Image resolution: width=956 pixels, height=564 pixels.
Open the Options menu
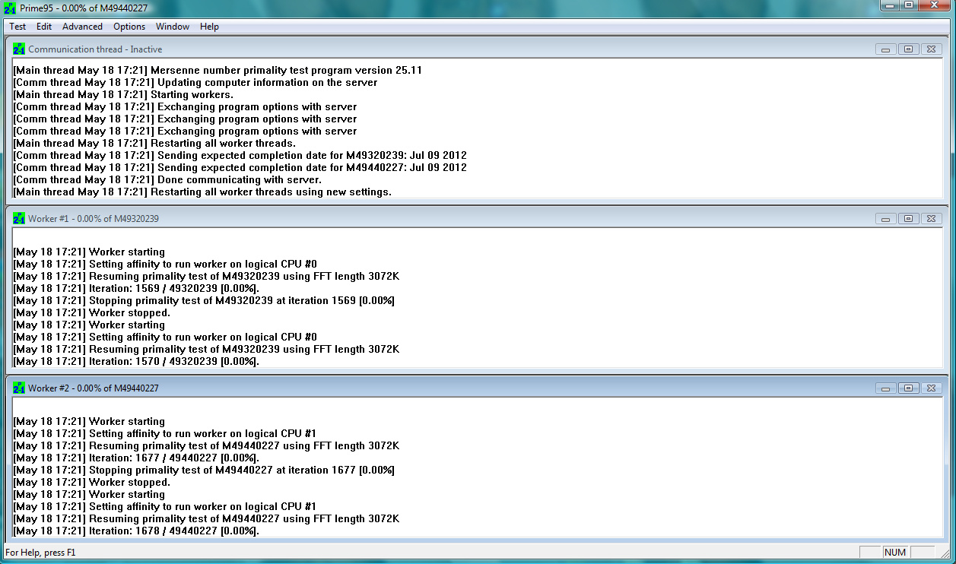pyautogui.click(x=129, y=27)
